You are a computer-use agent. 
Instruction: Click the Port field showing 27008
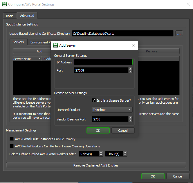[101, 70]
